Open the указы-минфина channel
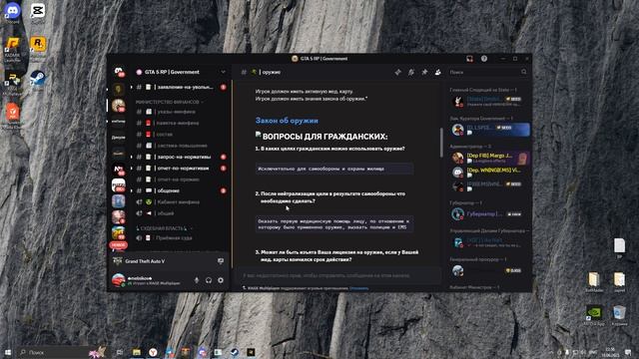Viewport: 639px width, 359px height. coord(181,112)
